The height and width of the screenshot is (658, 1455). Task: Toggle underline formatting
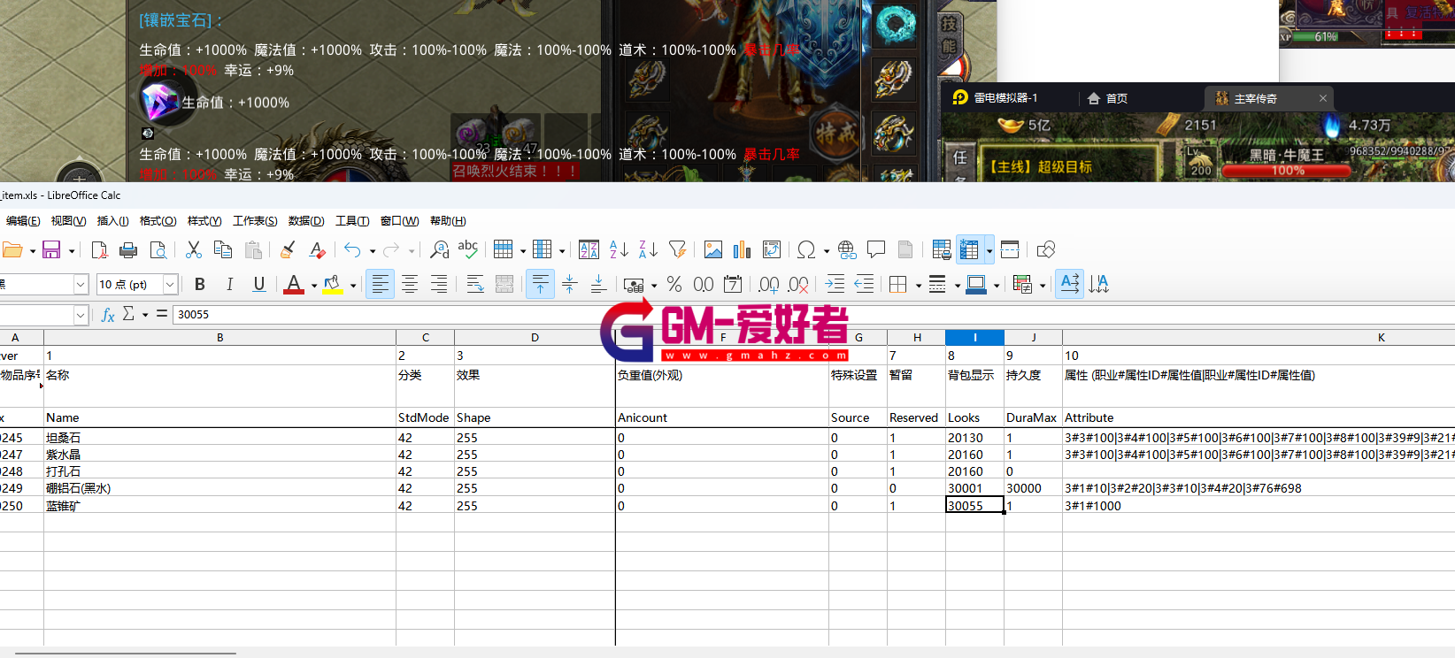point(259,284)
